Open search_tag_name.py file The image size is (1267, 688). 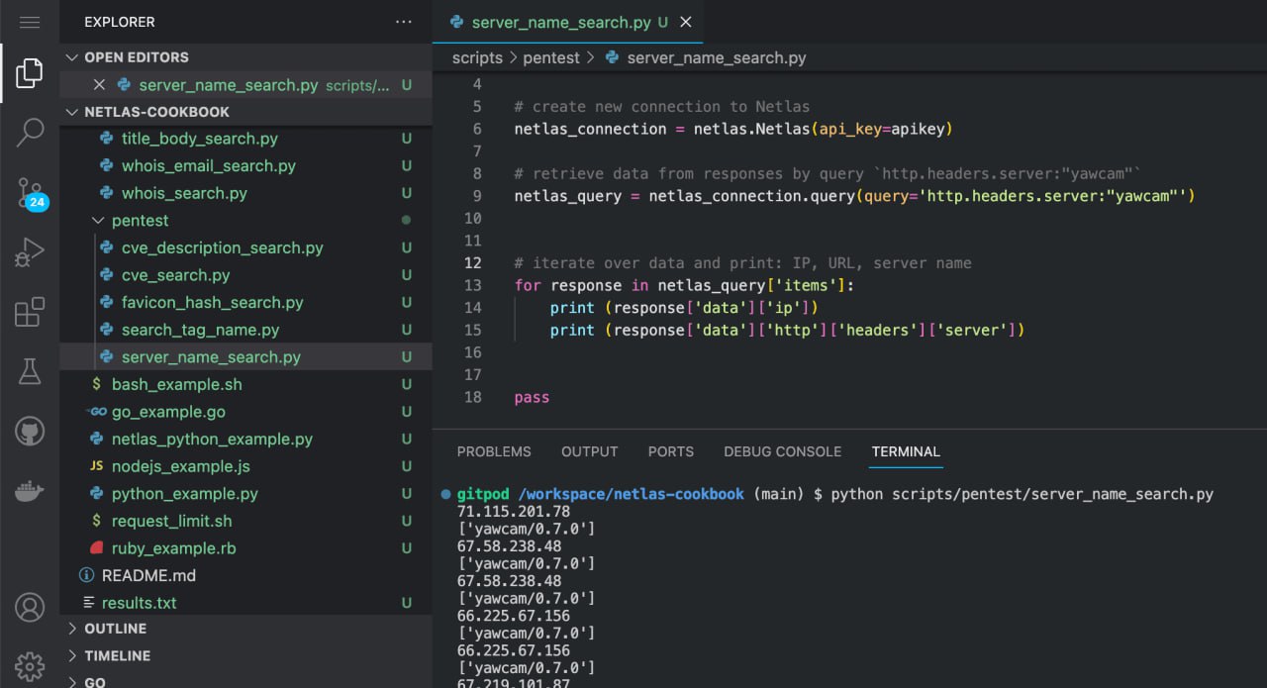245,330
